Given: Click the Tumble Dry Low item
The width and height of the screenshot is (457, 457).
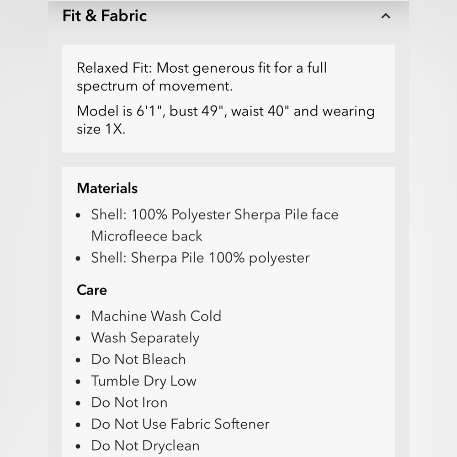Looking at the screenshot, I should click(x=143, y=381).
